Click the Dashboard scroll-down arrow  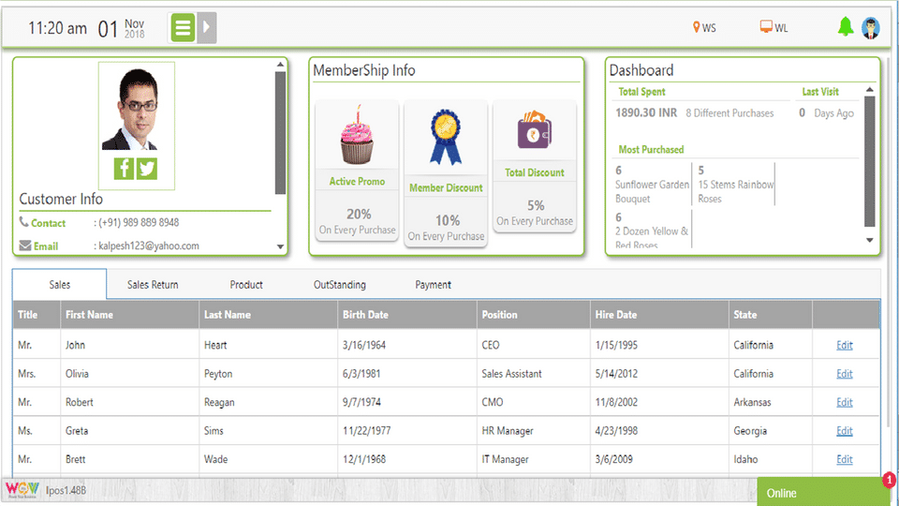pyautogui.click(x=870, y=241)
